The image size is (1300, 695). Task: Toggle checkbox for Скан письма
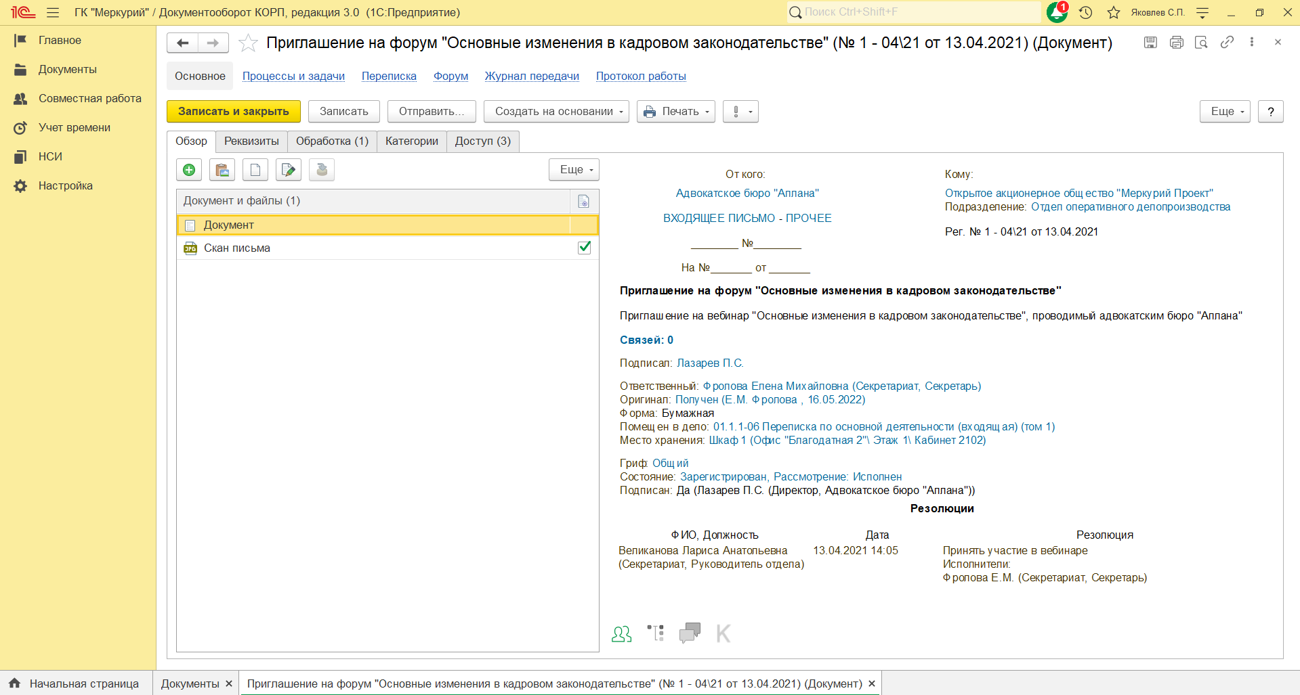tap(585, 248)
